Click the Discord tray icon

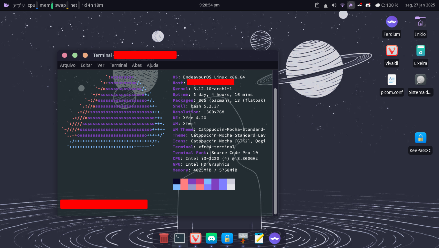[368, 5]
